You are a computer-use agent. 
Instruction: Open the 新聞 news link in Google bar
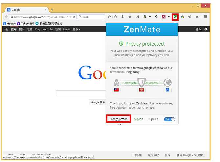[58, 29]
